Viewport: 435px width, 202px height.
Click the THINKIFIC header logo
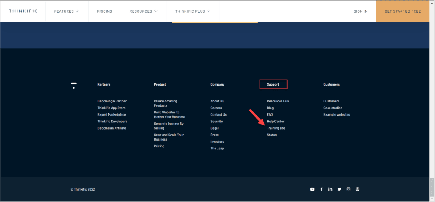[x=23, y=11]
